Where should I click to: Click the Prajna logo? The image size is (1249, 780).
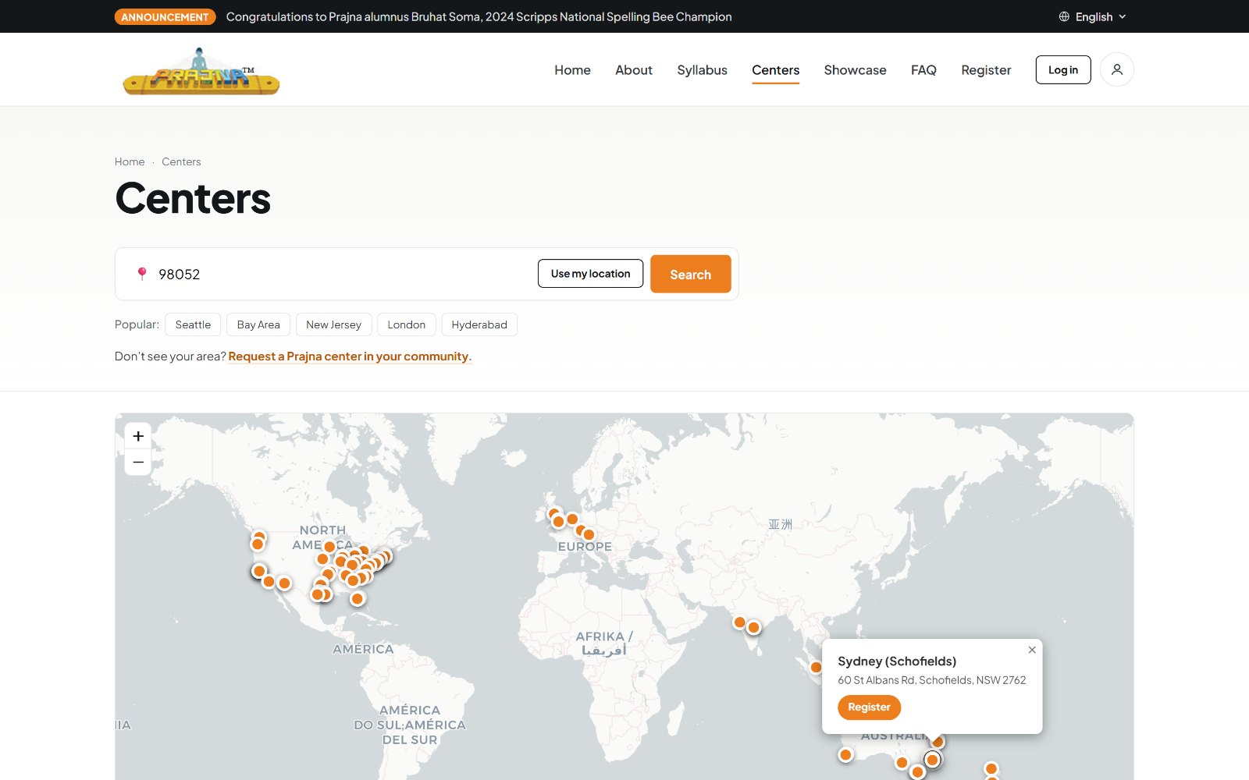201,71
